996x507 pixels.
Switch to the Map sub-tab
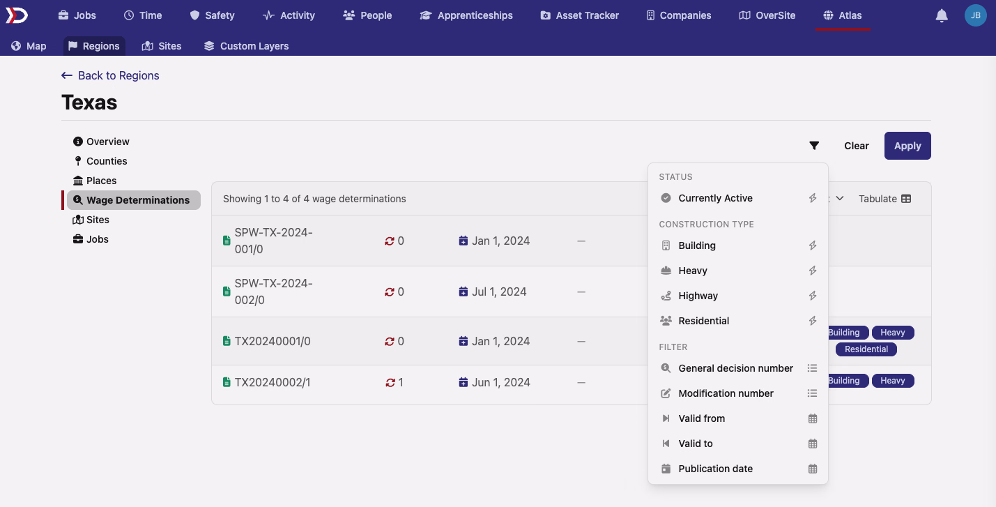click(x=29, y=46)
